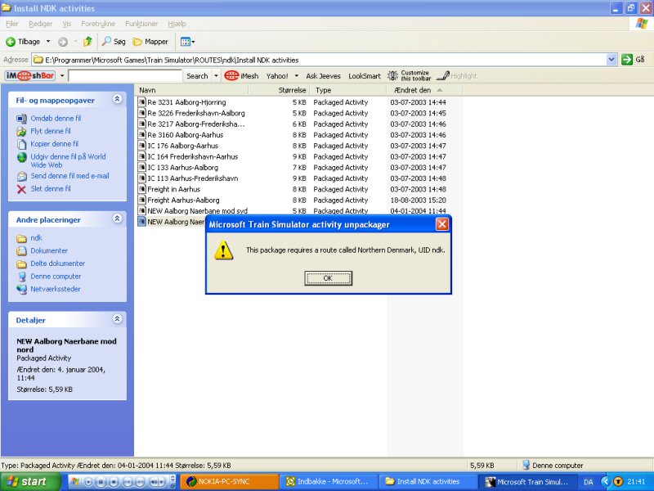Image resolution: width=654 pixels, height=491 pixels.
Task: Click the iMeshBar Search button
Action: coord(197,75)
